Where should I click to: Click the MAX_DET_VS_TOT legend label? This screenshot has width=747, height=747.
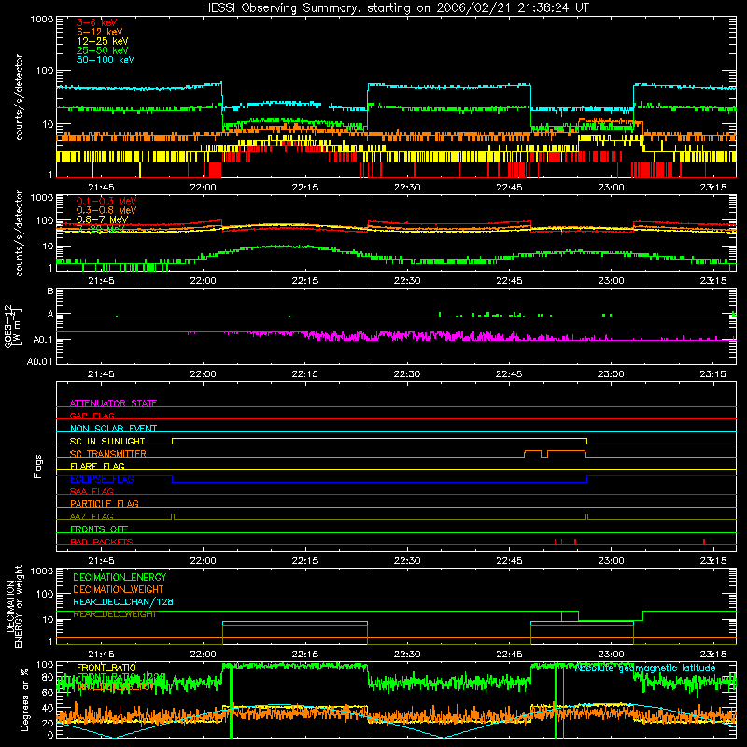coord(115,686)
